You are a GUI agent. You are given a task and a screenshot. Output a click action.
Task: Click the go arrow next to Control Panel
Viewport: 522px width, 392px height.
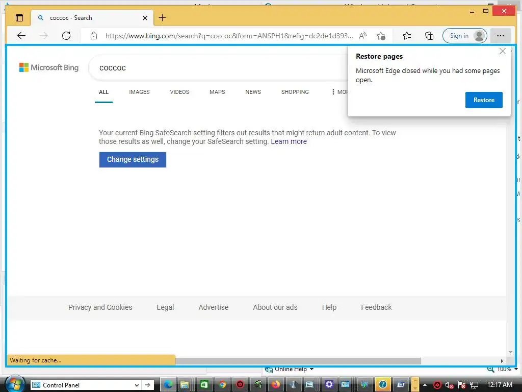147,385
